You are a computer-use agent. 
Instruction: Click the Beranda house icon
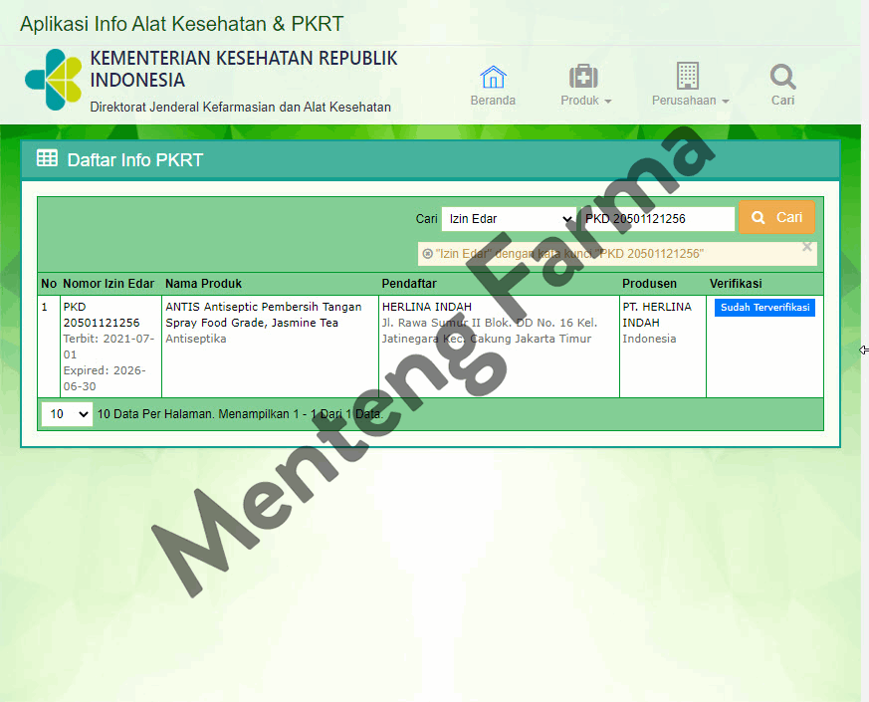point(493,77)
